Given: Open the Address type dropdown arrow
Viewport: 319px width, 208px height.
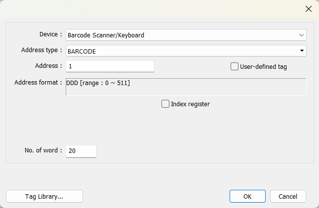Looking at the screenshot, I should 301,51.
